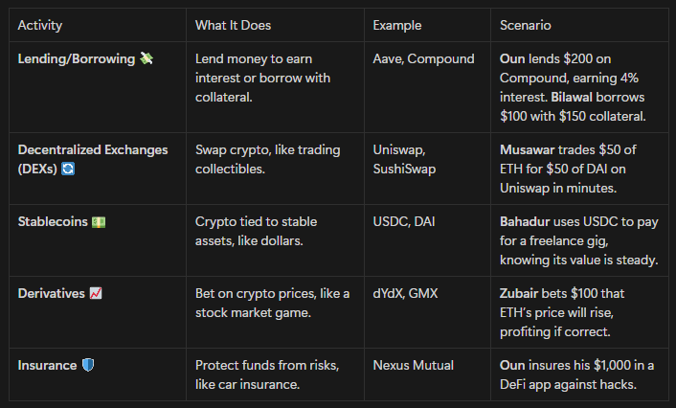This screenshot has width=676, height=408.
Task: Click the Uniswap, SushiSwap example cell
Action: (404, 159)
